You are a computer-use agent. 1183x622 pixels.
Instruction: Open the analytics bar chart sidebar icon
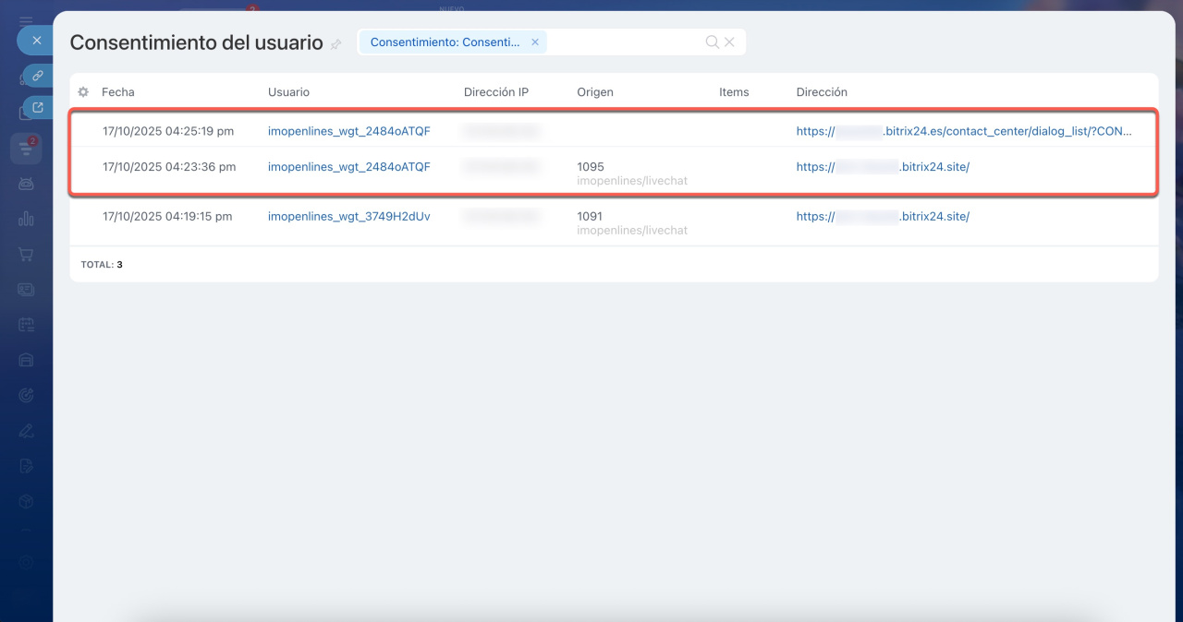coord(26,219)
